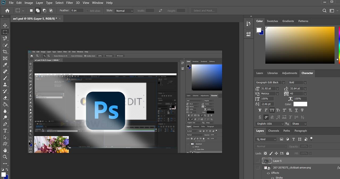Toggle visibility of Layer 5
This screenshot has height=179, width=340.
tap(258, 161)
